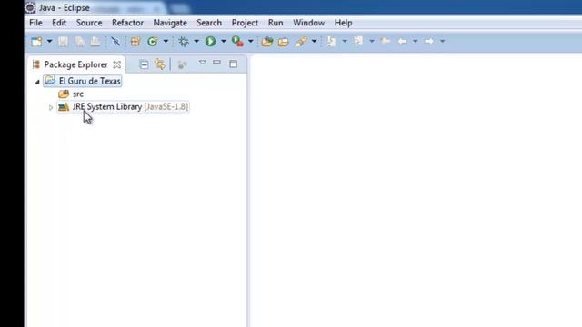Viewport: 582px width, 327px height.
Task: Open the Run dropdown arrow
Action: 224,41
